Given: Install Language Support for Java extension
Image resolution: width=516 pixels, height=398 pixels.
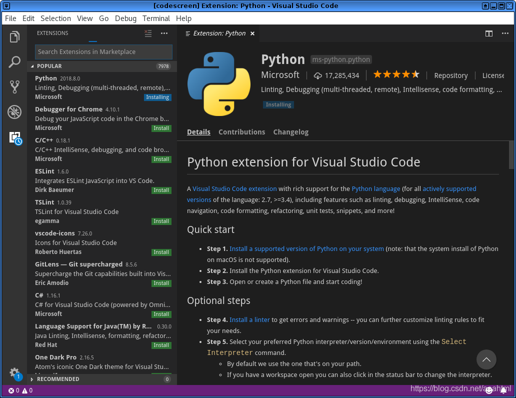Looking at the screenshot, I should point(161,345).
